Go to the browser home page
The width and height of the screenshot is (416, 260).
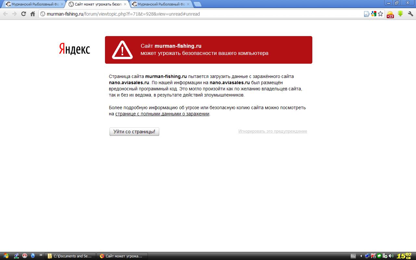point(32,14)
